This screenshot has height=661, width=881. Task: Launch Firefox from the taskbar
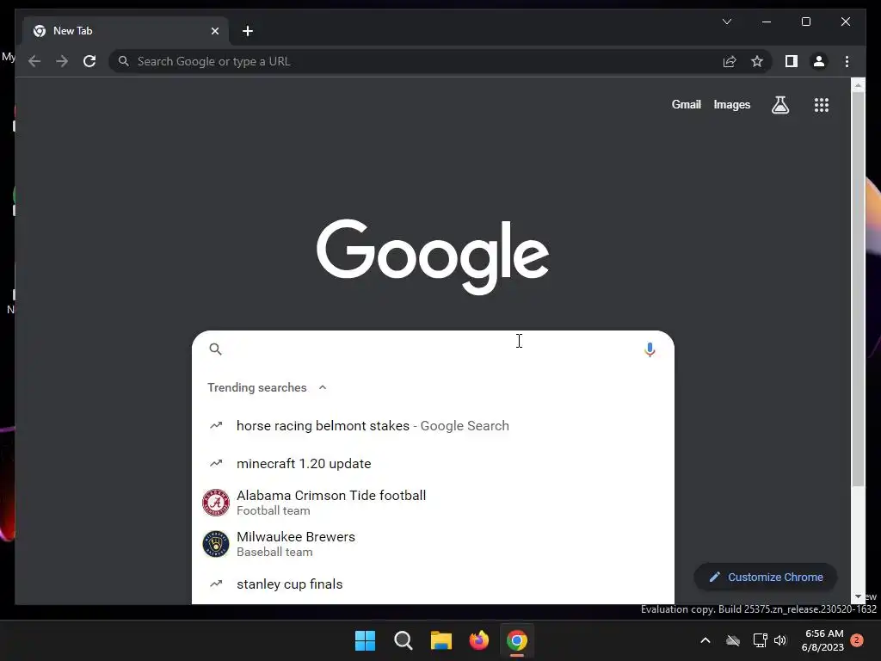(x=478, y=640)
